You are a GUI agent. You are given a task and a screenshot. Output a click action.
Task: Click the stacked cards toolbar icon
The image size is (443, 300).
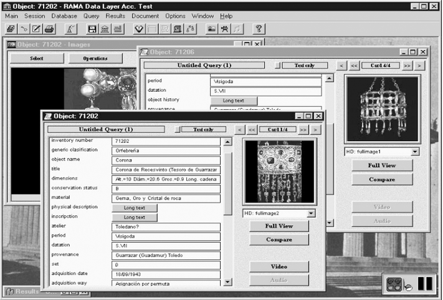pyautogui.click(x=11, y=29)
